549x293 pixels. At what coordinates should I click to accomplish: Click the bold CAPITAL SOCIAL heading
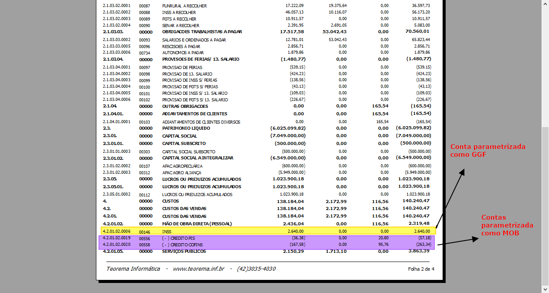[180, 136]
